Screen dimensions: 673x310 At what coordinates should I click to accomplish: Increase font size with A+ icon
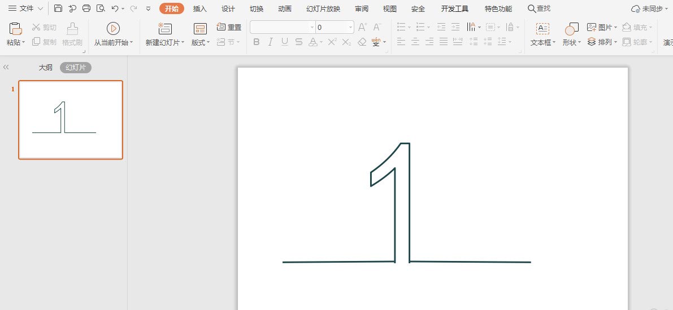pyautogui.click(x=362, y=28)
